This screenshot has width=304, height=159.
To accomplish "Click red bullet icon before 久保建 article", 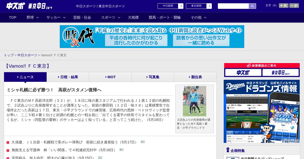I will tap(8, 143).
